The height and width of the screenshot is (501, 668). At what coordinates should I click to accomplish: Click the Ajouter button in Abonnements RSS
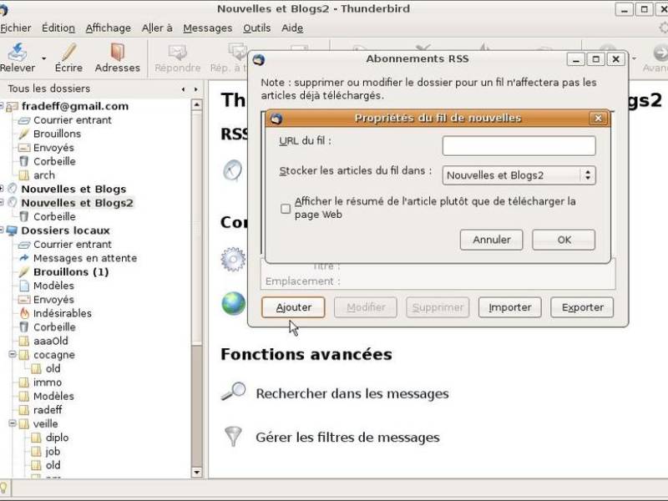click(293, 307)
